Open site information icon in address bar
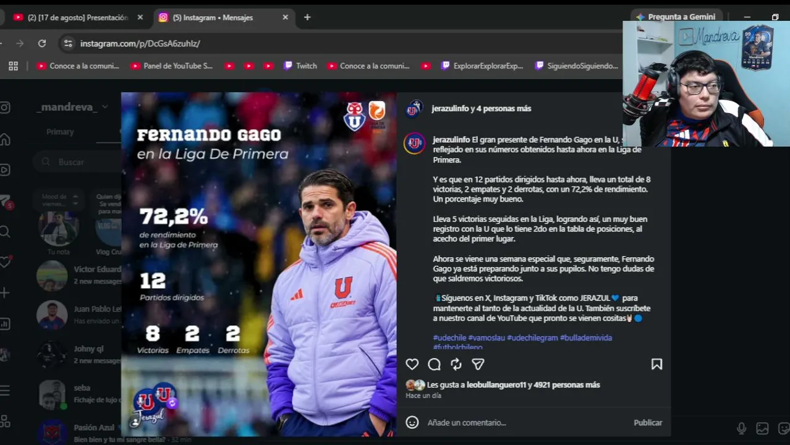Viewport: 790px width, 445px height. click(68, 43)
